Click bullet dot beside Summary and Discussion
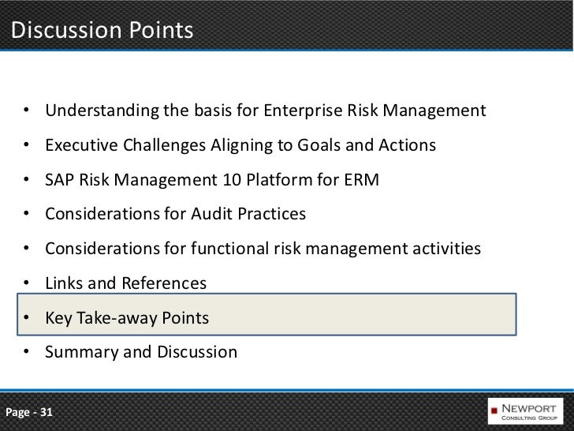The width and height of the screenshot is (574, 431). [26, 352]
